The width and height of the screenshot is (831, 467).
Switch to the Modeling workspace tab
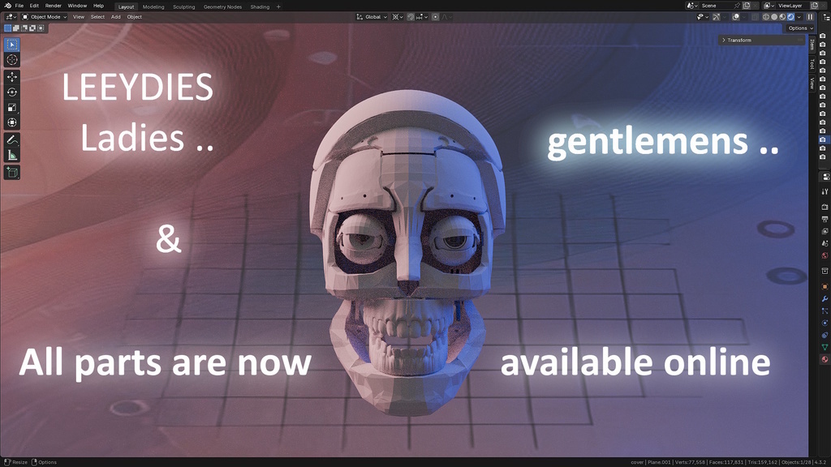click(153, 6)
